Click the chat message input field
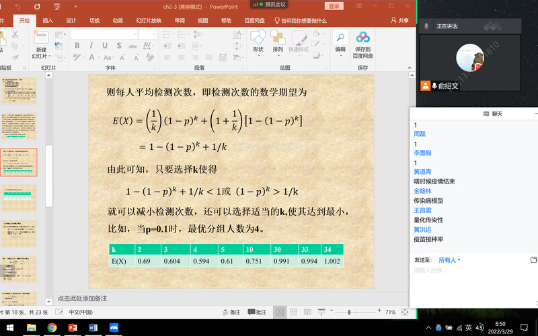The width and height of the screenshot is (538, 336). pos(471,271)
